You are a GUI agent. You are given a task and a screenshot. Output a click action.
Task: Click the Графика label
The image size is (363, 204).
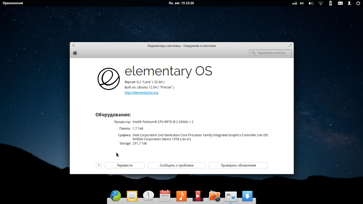124,135
